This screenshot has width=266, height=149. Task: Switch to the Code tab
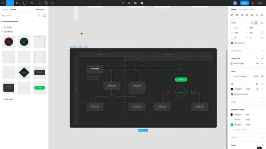coord(252,10)
